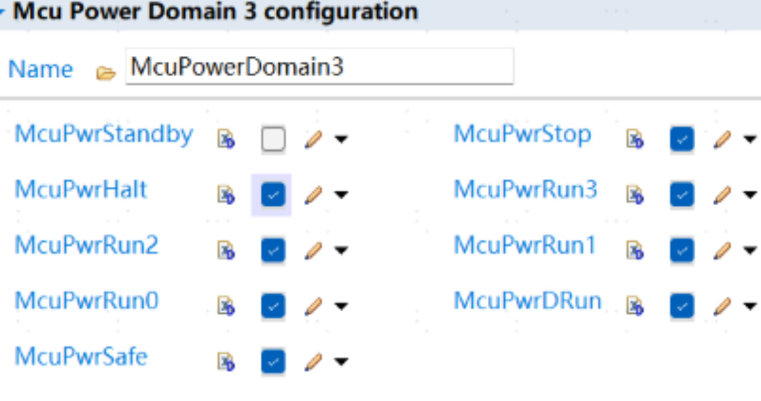The image size is (761, 401).
Task: Click the pencil edit icon for McuPwrRun1
Action: tap(723, 251)
